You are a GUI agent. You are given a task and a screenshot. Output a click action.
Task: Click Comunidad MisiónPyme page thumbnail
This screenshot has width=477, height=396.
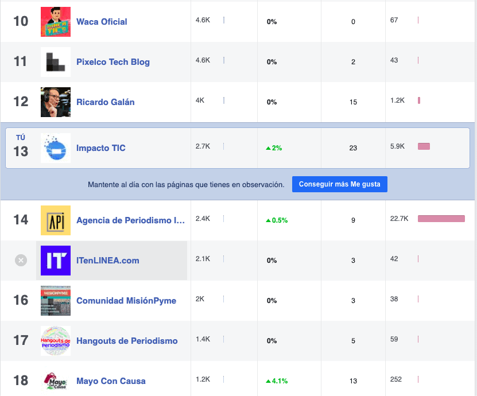[56, 301]
